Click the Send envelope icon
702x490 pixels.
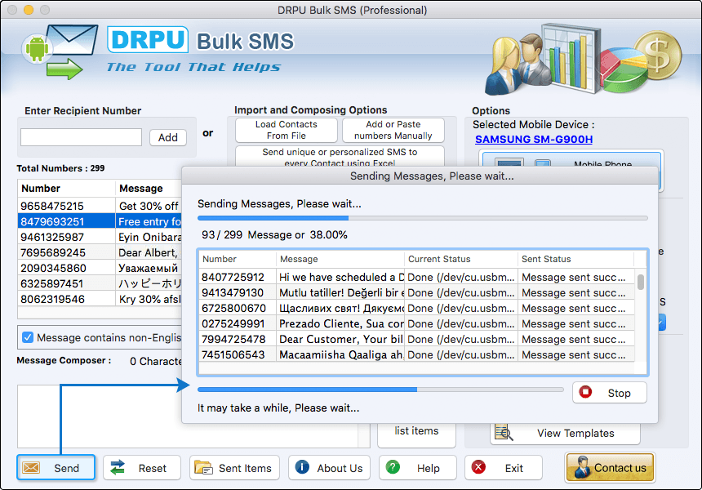click(x=31, y=468)
